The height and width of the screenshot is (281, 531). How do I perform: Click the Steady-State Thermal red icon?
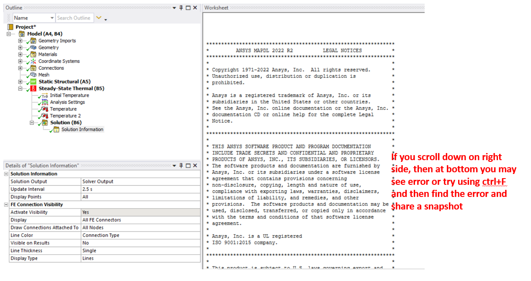coord(33,89)
